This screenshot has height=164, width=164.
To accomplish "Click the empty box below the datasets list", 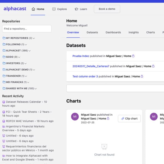I will pos(115,88).
